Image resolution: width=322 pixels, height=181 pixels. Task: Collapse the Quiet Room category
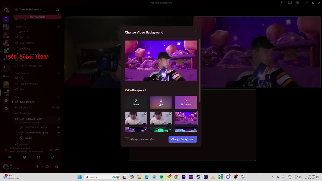click(21, 73)
